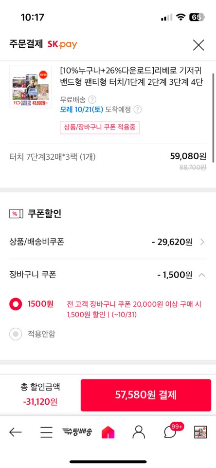The height and width of the screenshot is (468, 216).
Task: Tap the help icon beside 도착예정
Action: (138, 110)
